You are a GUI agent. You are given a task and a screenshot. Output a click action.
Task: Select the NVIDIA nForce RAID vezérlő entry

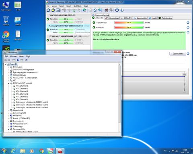[26, 132]
